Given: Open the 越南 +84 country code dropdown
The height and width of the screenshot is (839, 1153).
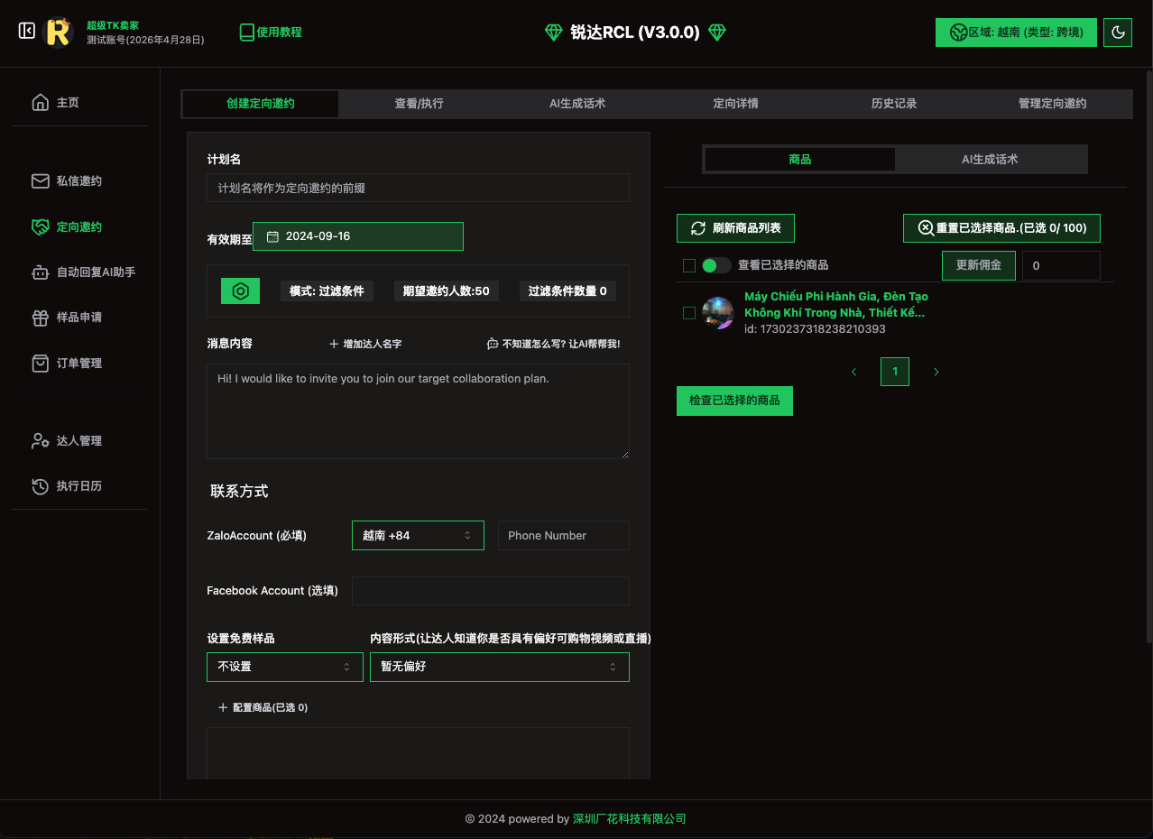Looking at the screenshot, I should [x=417, y=535].
